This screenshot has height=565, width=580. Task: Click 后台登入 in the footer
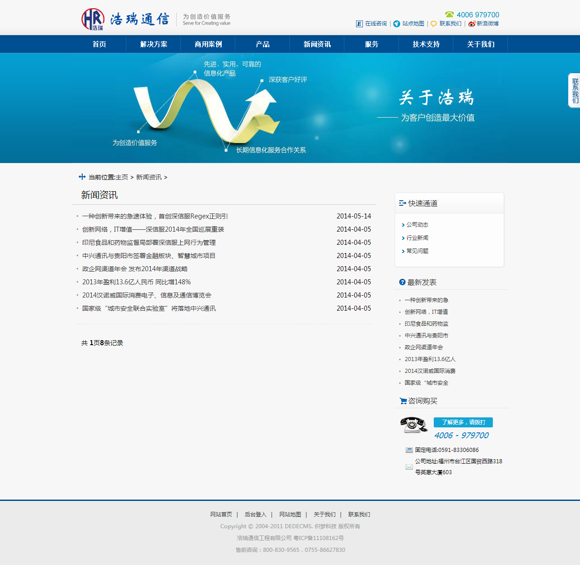pyautogui.click(x=255, y=515)
